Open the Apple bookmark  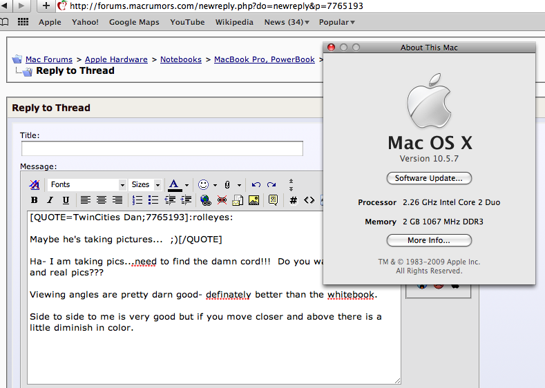[50, 22]
